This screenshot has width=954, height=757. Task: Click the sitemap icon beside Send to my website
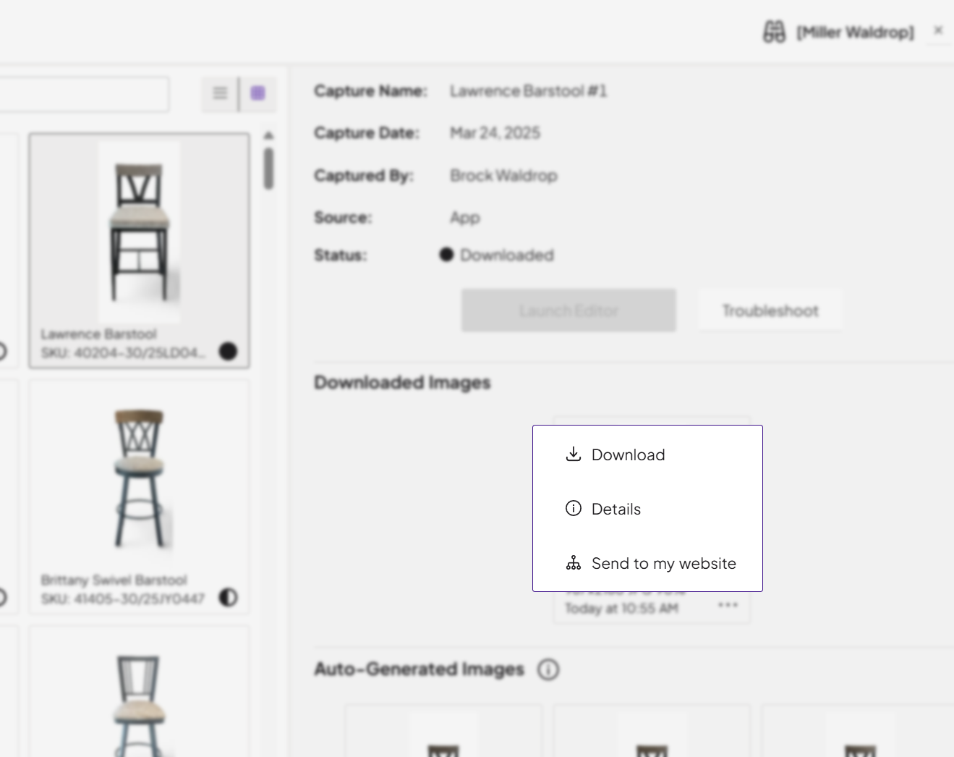point(573,562)
